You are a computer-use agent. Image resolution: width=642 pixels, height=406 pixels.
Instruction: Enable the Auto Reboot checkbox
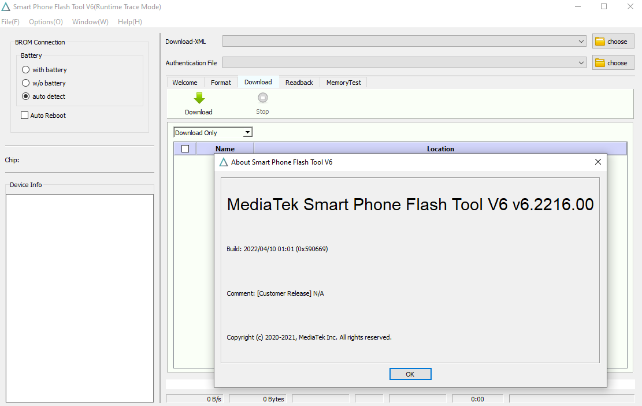(25, 116)
